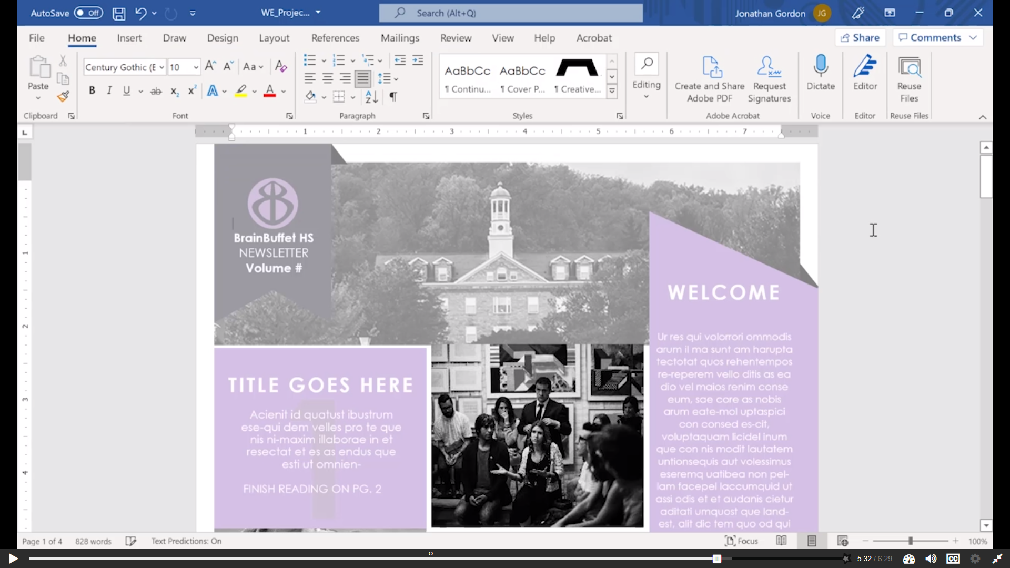Click the Save icon in title bar
The image size is (1010, 568).
[x=119, y=13]
